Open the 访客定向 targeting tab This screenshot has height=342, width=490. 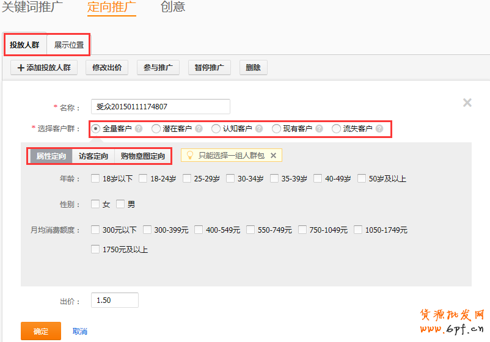point(93,156)
